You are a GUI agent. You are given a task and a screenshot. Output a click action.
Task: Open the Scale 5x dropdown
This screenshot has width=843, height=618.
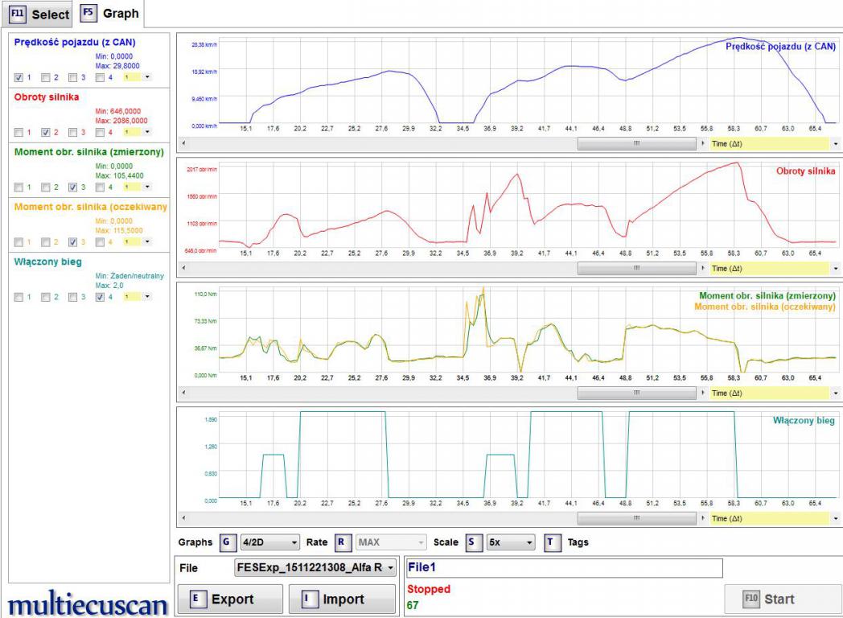(x=510, y=542)
